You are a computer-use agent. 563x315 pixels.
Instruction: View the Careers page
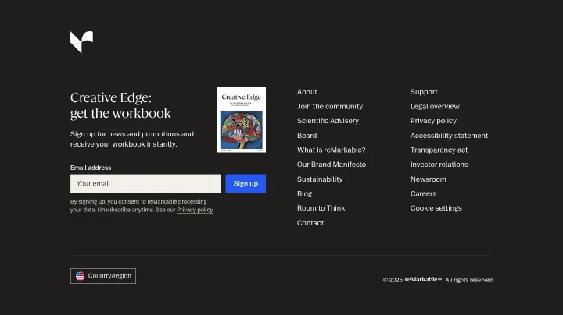tap(423, 193)
